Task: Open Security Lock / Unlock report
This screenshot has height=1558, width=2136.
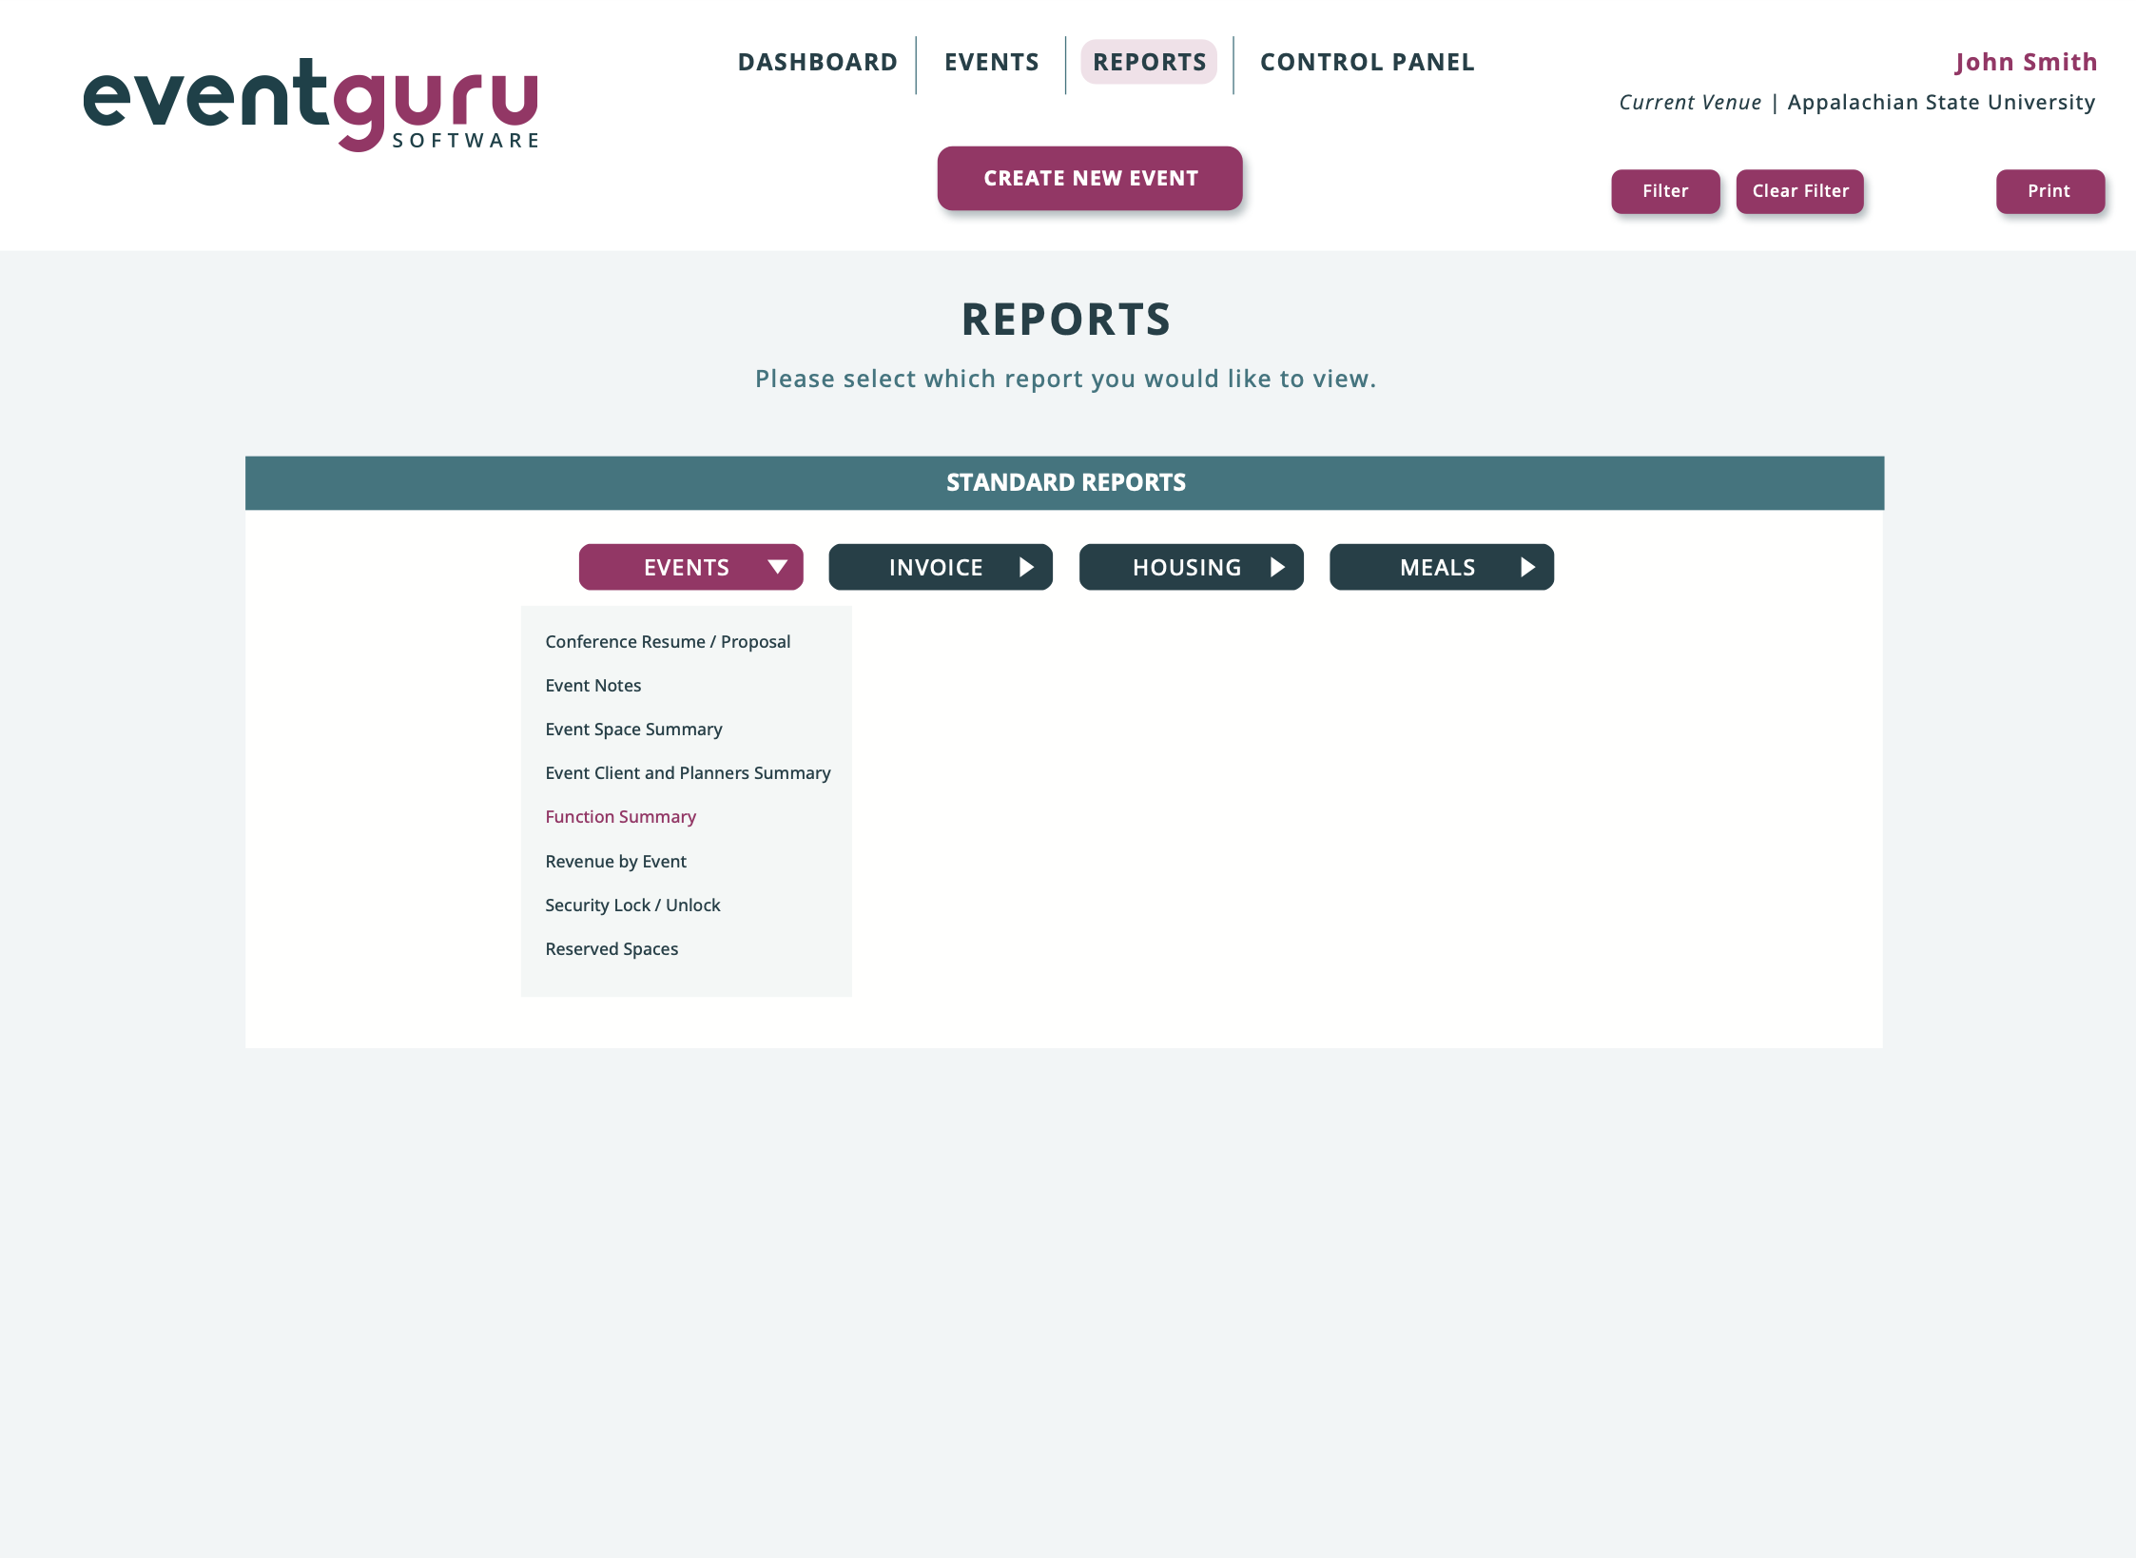Action: (x=632, y=906)
